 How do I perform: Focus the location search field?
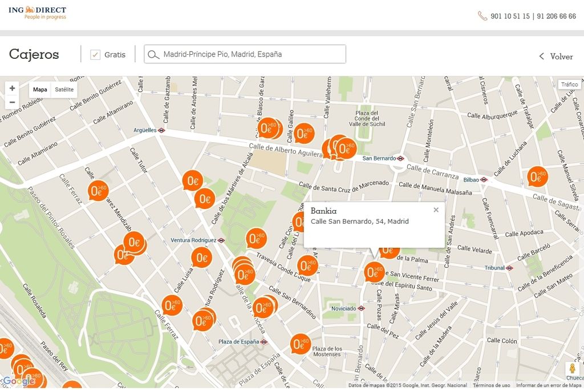251,55
